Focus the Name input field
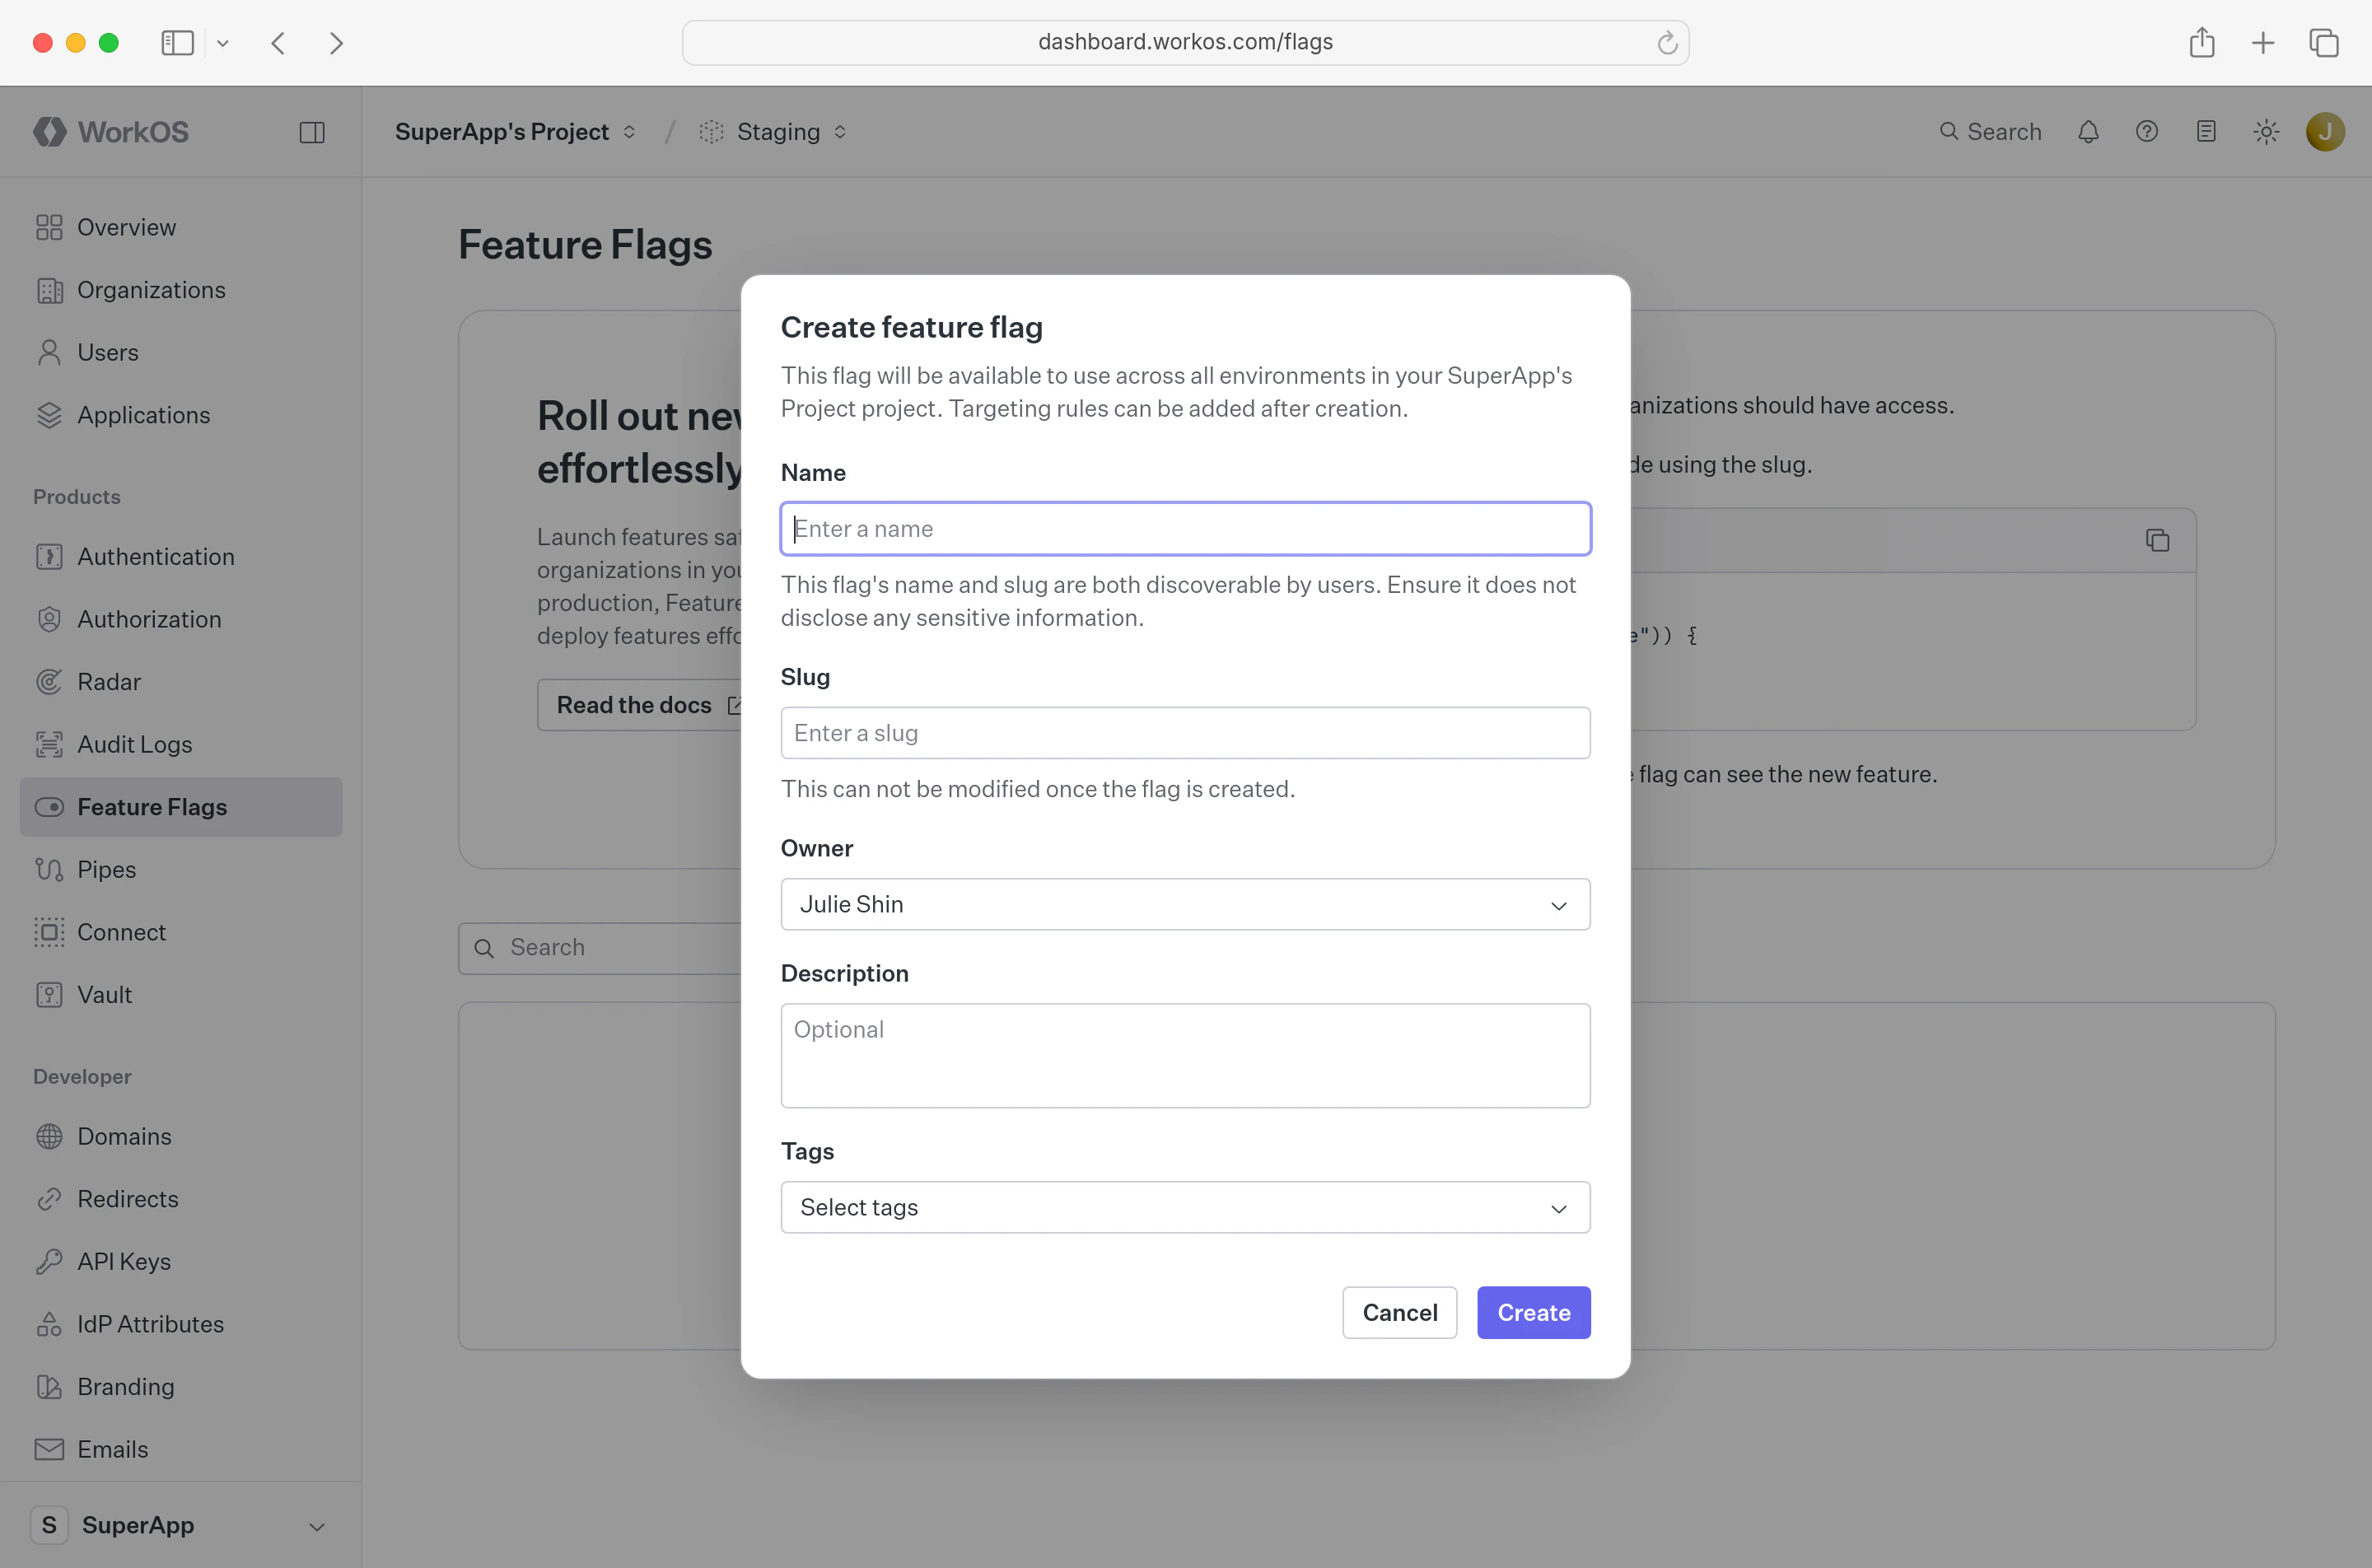 1185,529
